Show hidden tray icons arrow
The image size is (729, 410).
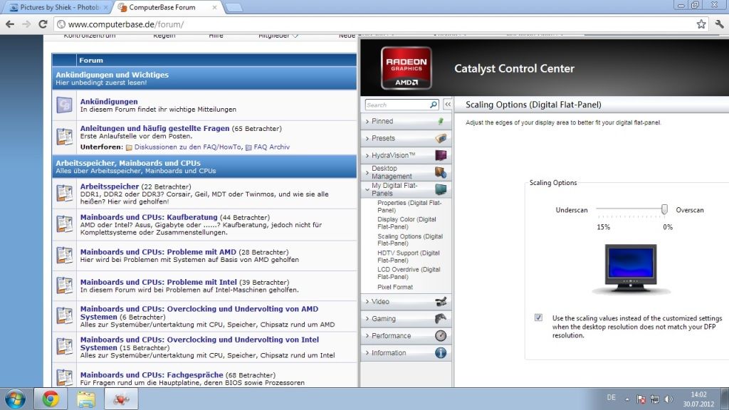click(627, 399)
